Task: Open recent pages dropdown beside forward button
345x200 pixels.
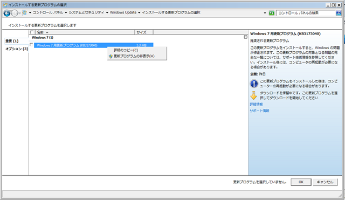Action: [x=20, y=13]
